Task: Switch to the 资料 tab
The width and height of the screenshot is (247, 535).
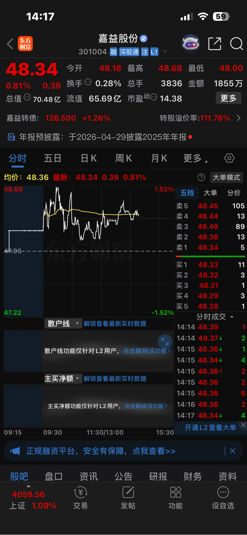Action: click(228, 476)
